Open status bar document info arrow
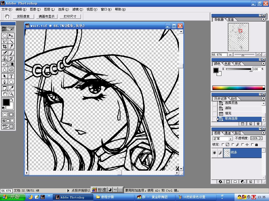Screen dimensions: 269x201 (68, 191)
